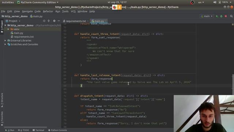
Task: Click the volume icon in system tray
Action: (x=215, y=3)
